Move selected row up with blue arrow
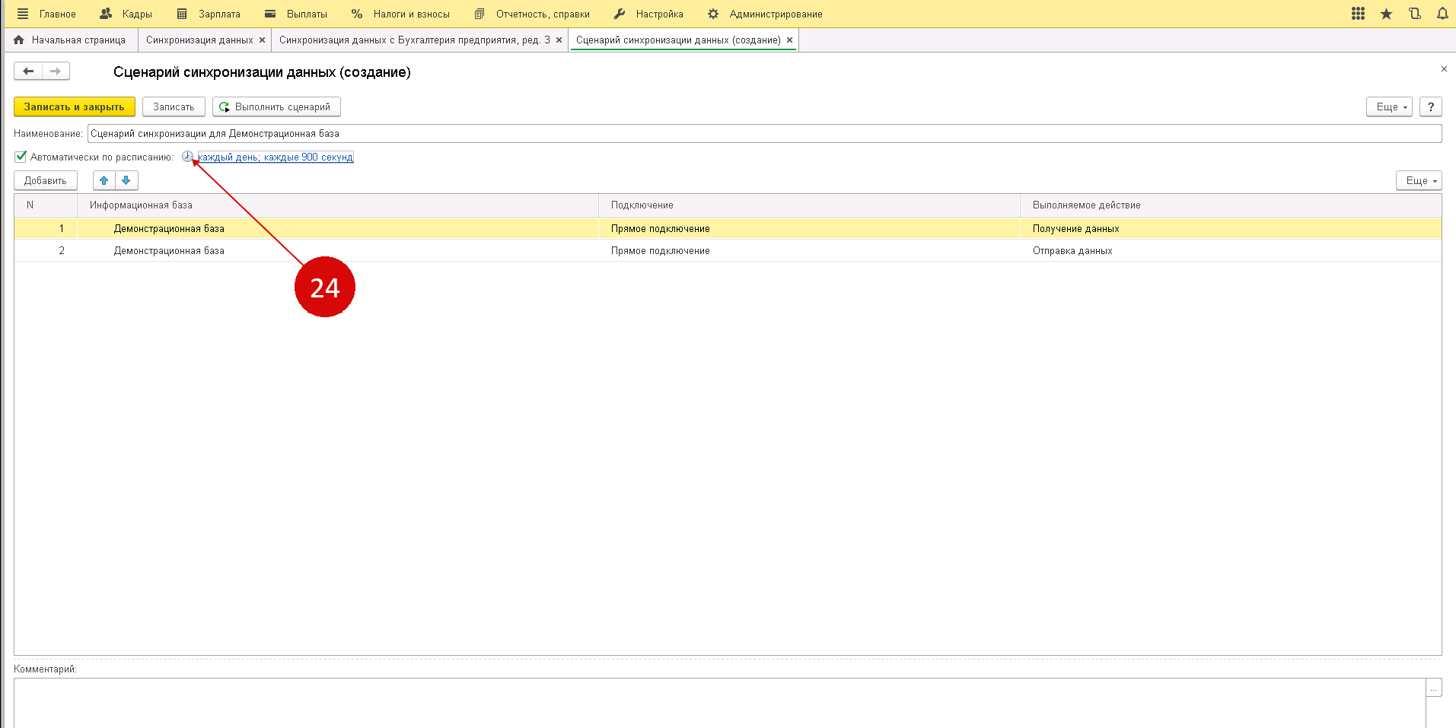Screen dimensions: 1456x728 (104, 180)
